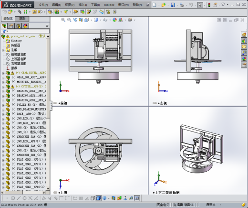Toggle the link views icon beside 前视 label
248x208 pixels.
55,103
